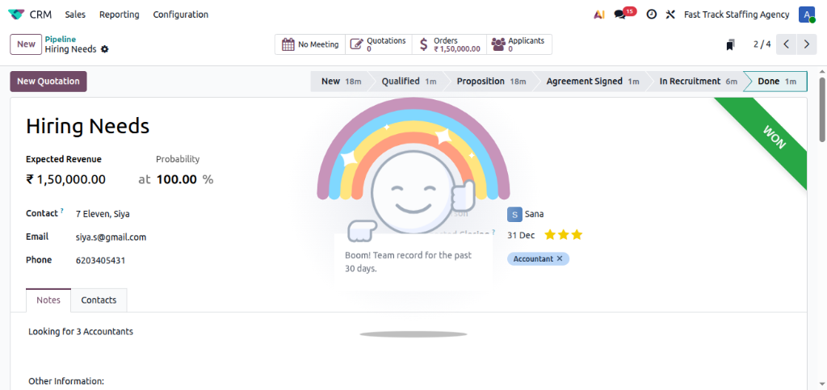Screen dimensions: 827x390
Task: Open the Reporting menu
Action: tap(119, 15)
